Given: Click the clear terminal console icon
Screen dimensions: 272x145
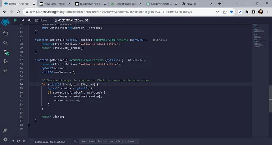Looking at the screenshot, I should (19, 141).
